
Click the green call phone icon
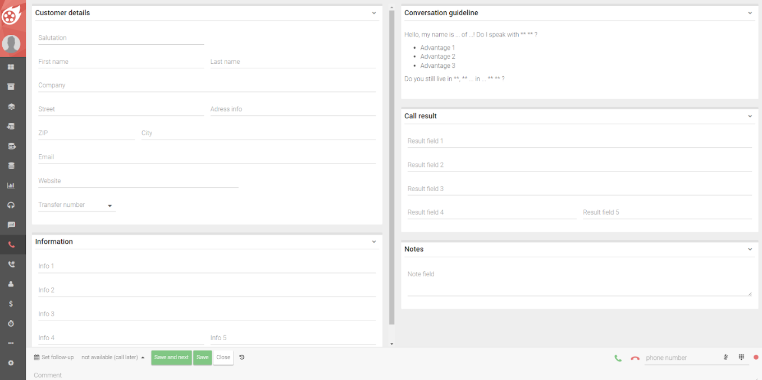click(618, 358)
